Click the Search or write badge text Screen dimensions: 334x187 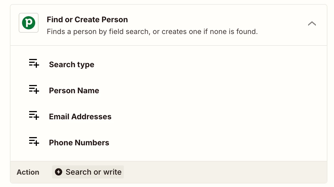(x=94, y=172)
